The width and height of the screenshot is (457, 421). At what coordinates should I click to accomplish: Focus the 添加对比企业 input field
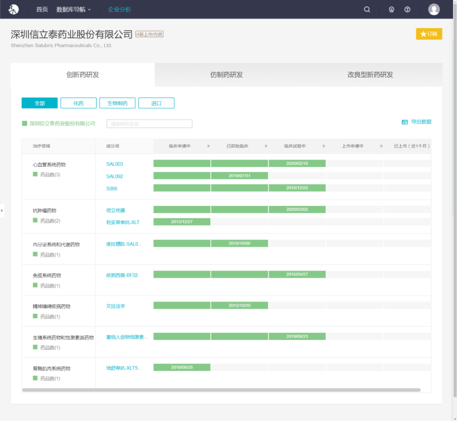[149, 124]
